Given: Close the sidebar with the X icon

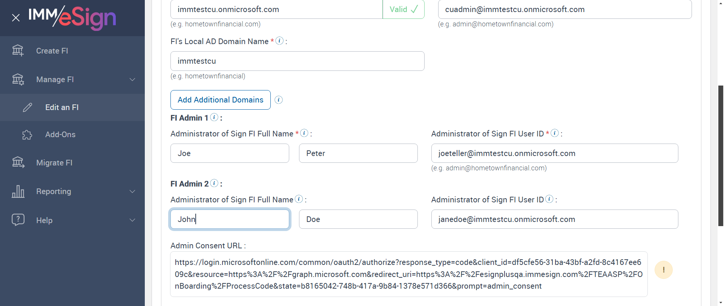Looking at the screenshot, I should [16, 18].
